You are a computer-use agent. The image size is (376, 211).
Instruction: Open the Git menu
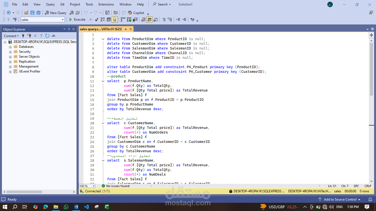(62, 4)
